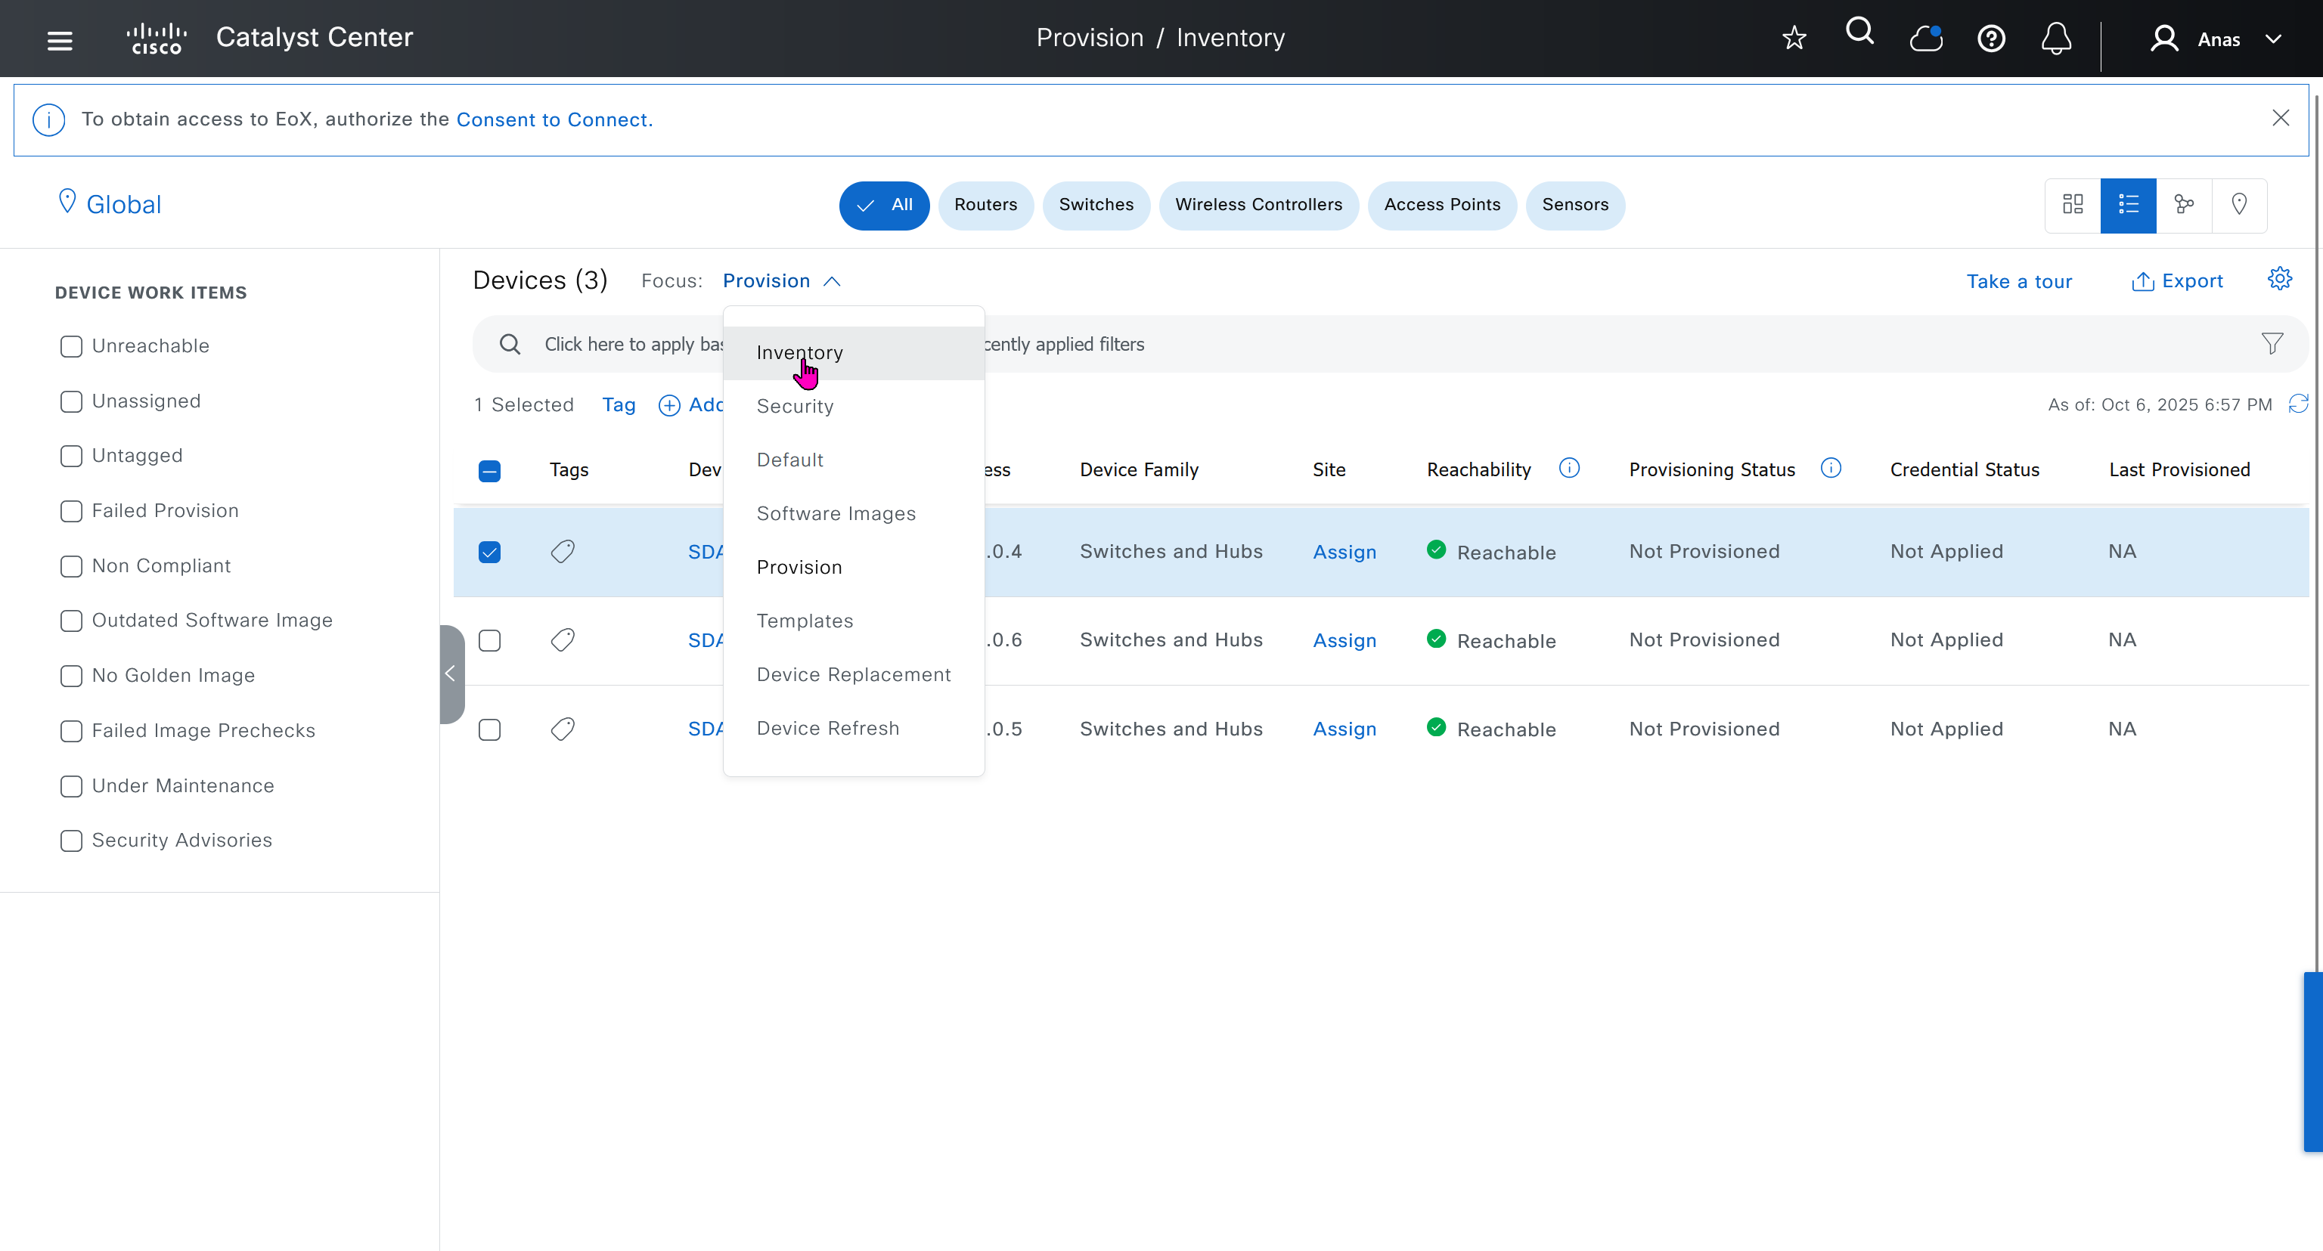Click the Export button
The image size is (2323, 1251).
point(2177,281)
